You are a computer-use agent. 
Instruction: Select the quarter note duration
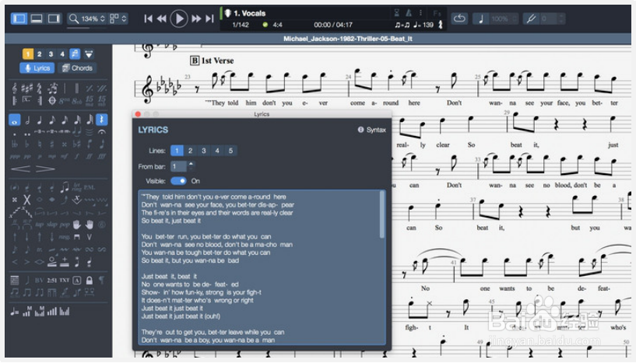(x=40, y=120)
